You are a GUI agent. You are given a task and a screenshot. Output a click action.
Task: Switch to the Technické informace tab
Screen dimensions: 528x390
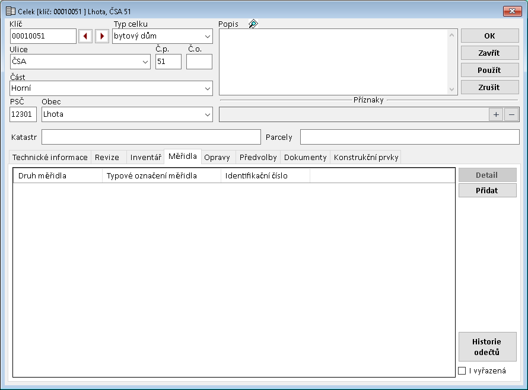pos(50,157)
